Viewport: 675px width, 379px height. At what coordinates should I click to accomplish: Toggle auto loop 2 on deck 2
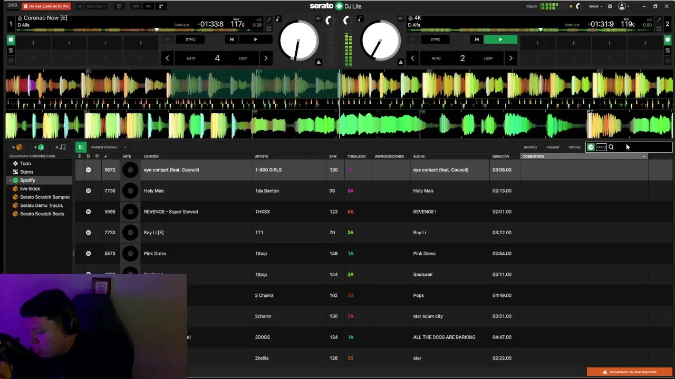(462, 58)
